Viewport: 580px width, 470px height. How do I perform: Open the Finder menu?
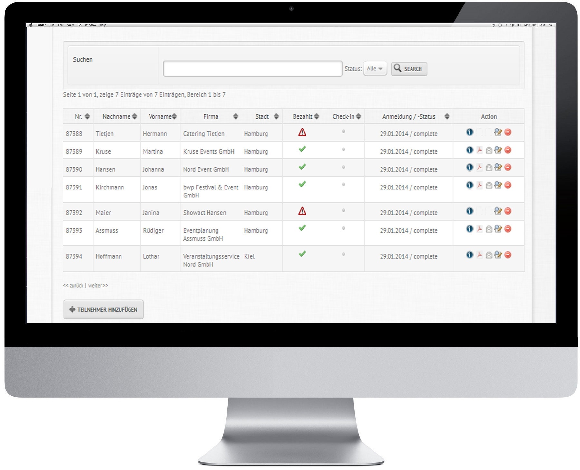pos(41,25)
